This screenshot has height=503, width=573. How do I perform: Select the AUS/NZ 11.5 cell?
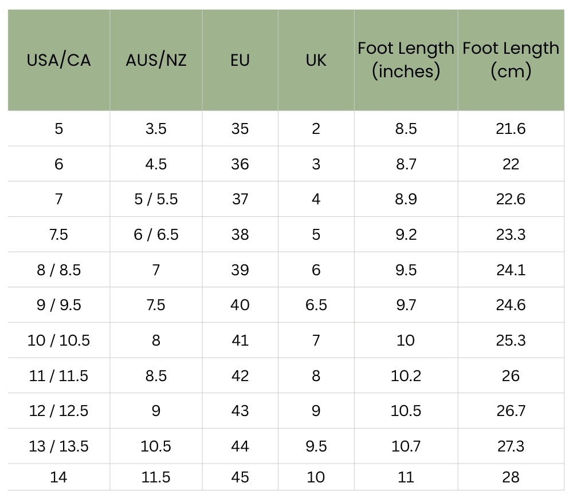click(x=156, y=477)
